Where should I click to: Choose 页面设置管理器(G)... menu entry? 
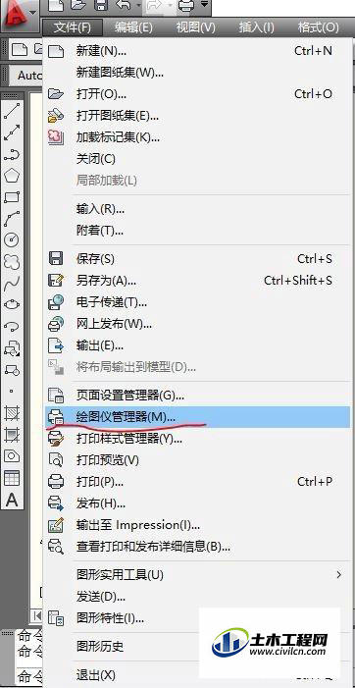198,396
